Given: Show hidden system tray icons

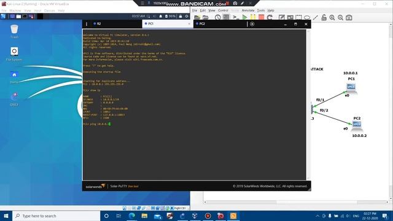Looking at the screenshot, I should click(x=317, y=215).
